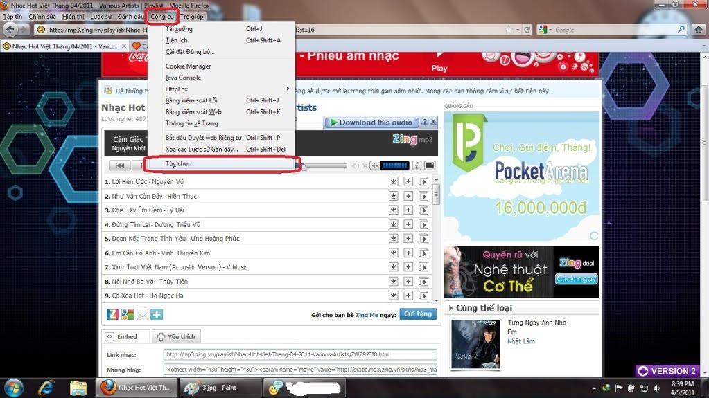Adjust the blue volume level bar
Viewport: 709px width, 398px height.
pyautogui.click(x=395, y=165)
